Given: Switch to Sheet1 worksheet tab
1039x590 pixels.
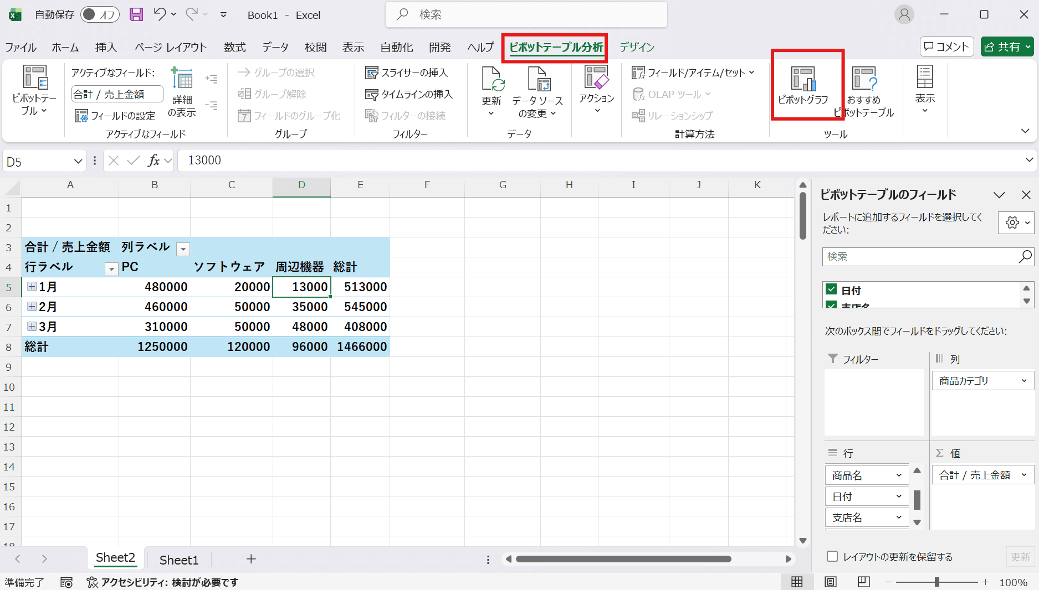Looking at the screenshot, I should click(x=178, y=560).
